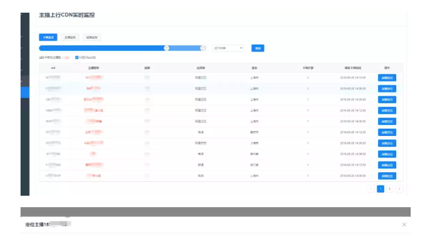Click the 运营商 column header
The height and width of the screenshot is (238, 427).
click(x=201, y=68)
